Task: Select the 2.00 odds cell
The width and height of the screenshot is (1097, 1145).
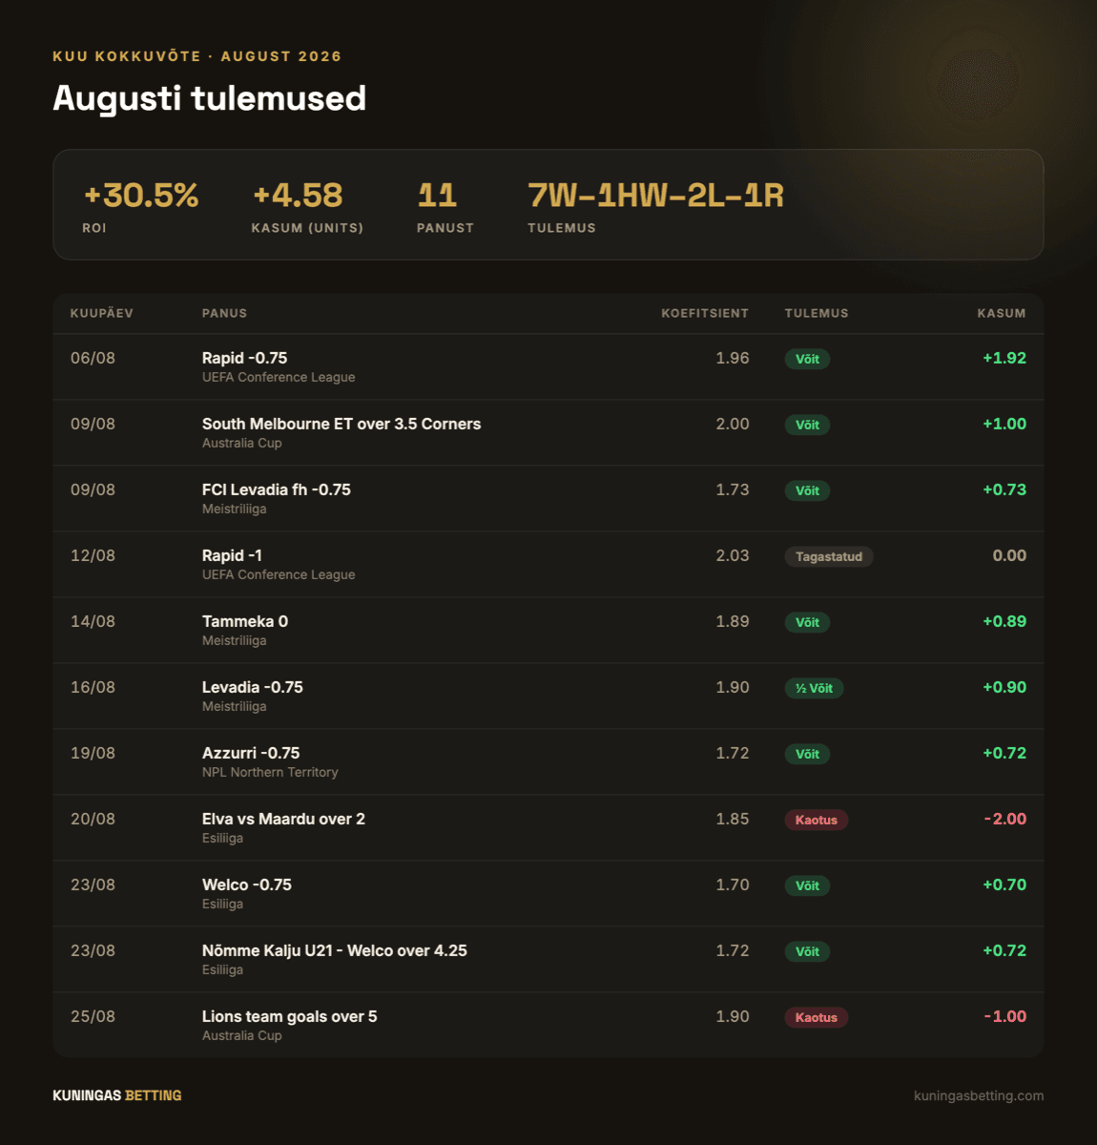Action: coord(733,424)
